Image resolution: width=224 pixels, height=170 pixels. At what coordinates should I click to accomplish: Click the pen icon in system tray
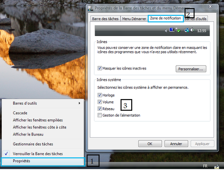[217, 166]
